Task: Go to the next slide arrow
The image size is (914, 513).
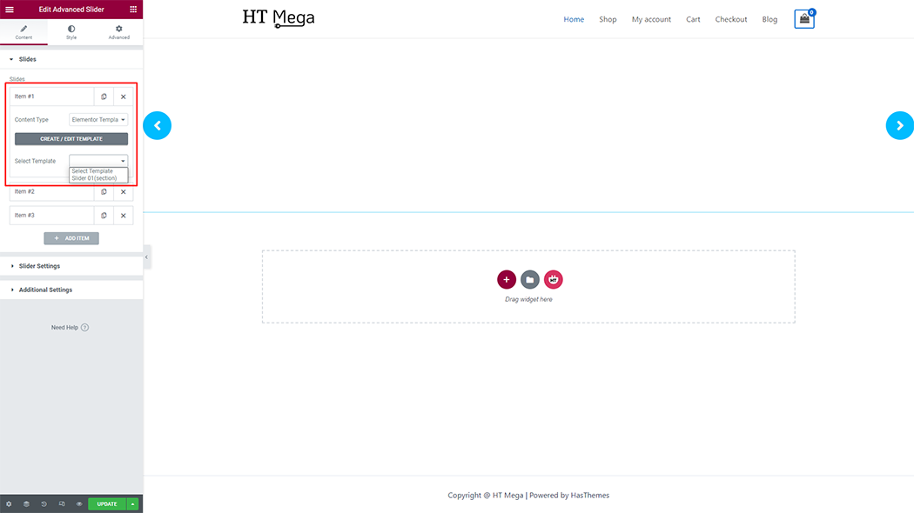Action: (899, 125)
